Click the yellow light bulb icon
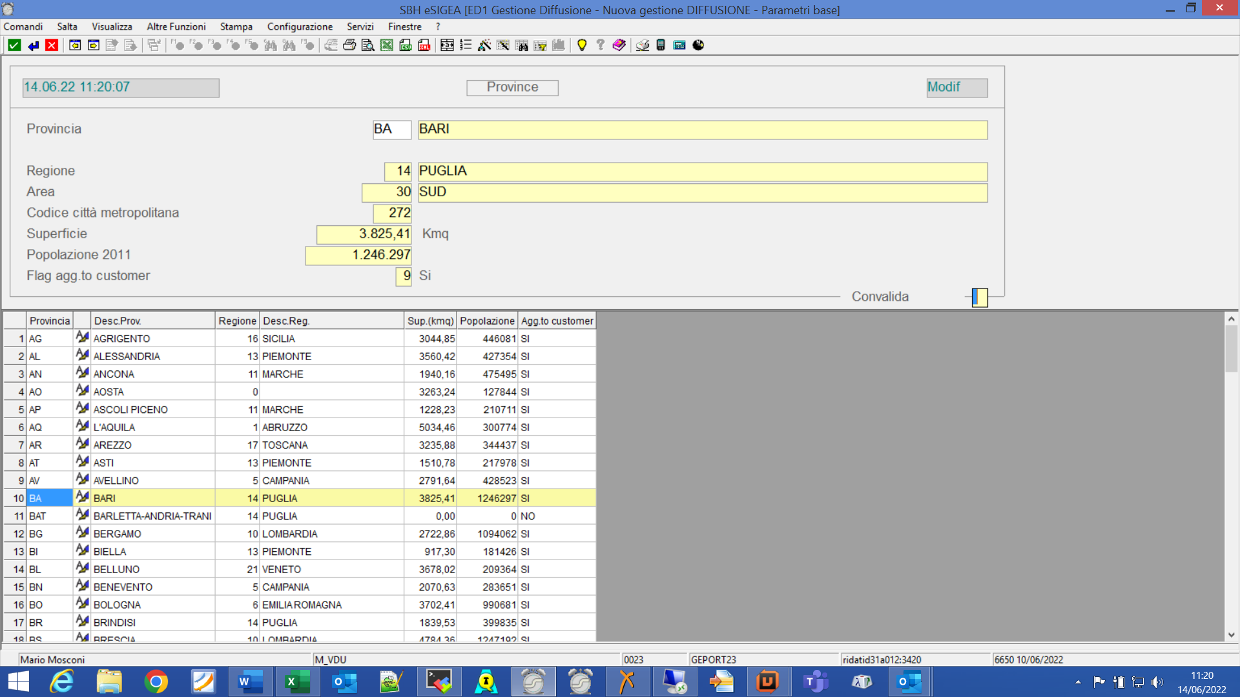This screenshot has height=697, width=1240. point(582,45)
